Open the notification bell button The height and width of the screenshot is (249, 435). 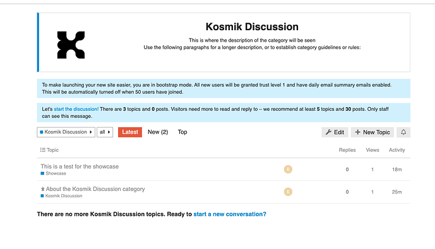coord(403,132)
